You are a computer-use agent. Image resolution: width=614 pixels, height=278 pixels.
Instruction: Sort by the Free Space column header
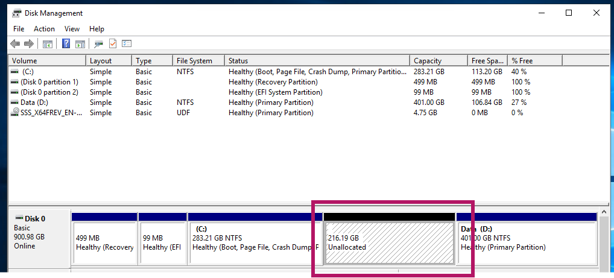click(x=487, y=61)
